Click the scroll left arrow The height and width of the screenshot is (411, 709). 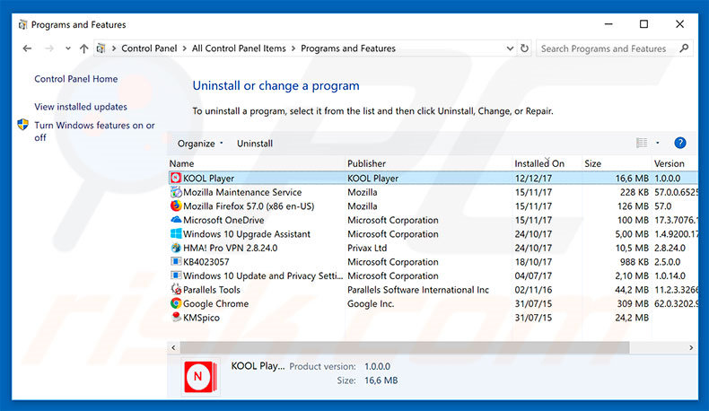[x=173, y=347]
